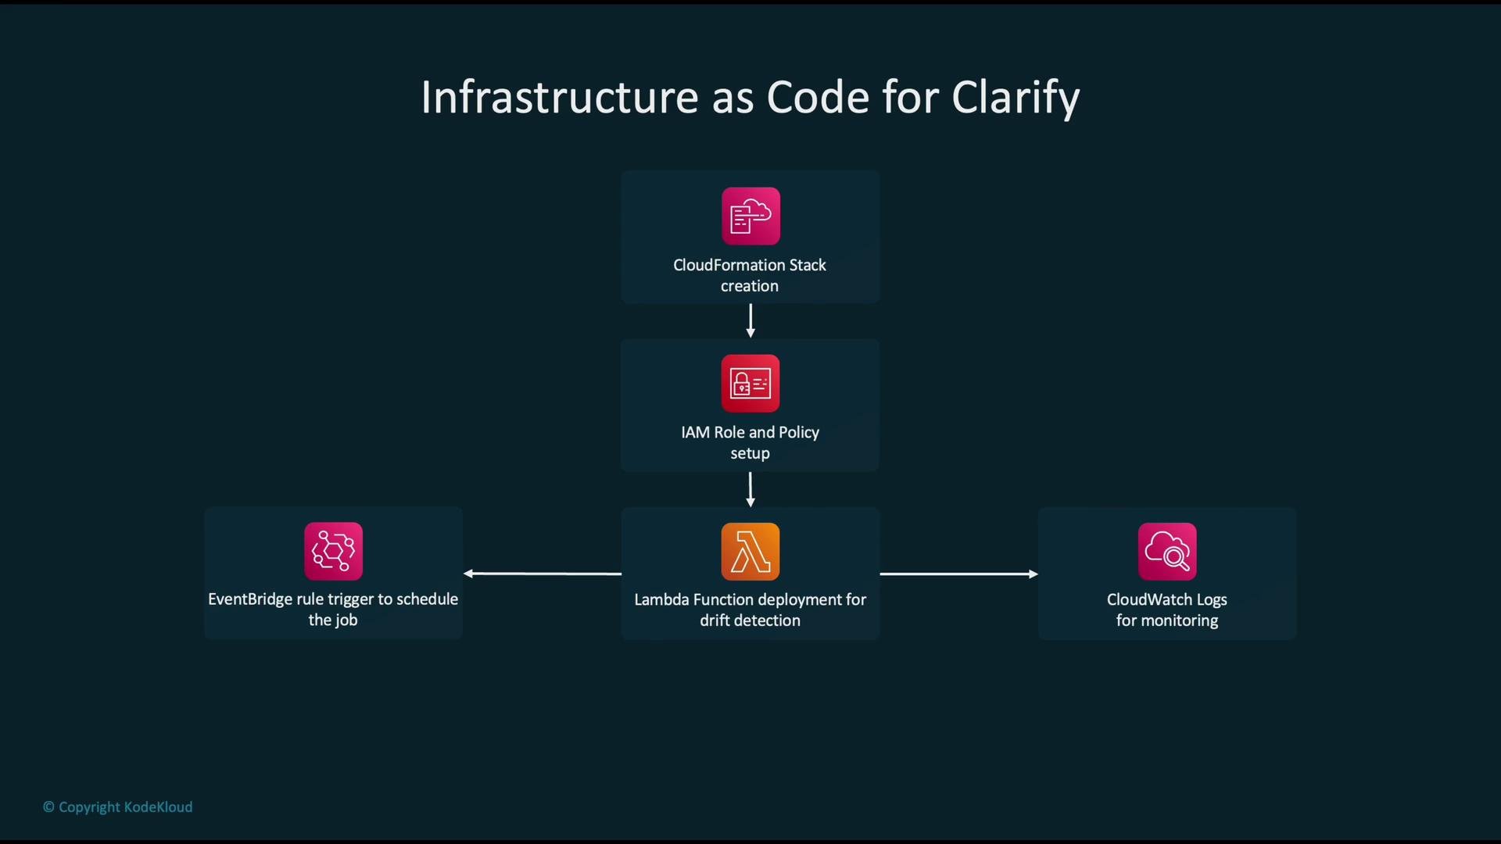Click the 'Infrastructure as Code for Clarify' title

750,98
